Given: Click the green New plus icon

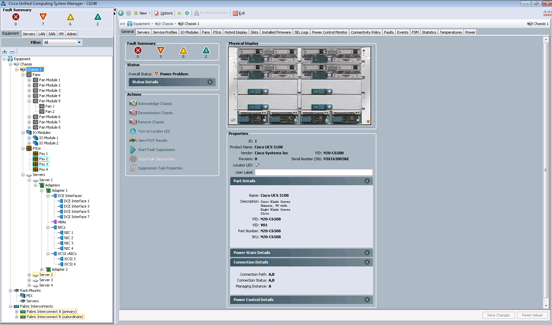Looking at the screenshot, I should point(136,13).
